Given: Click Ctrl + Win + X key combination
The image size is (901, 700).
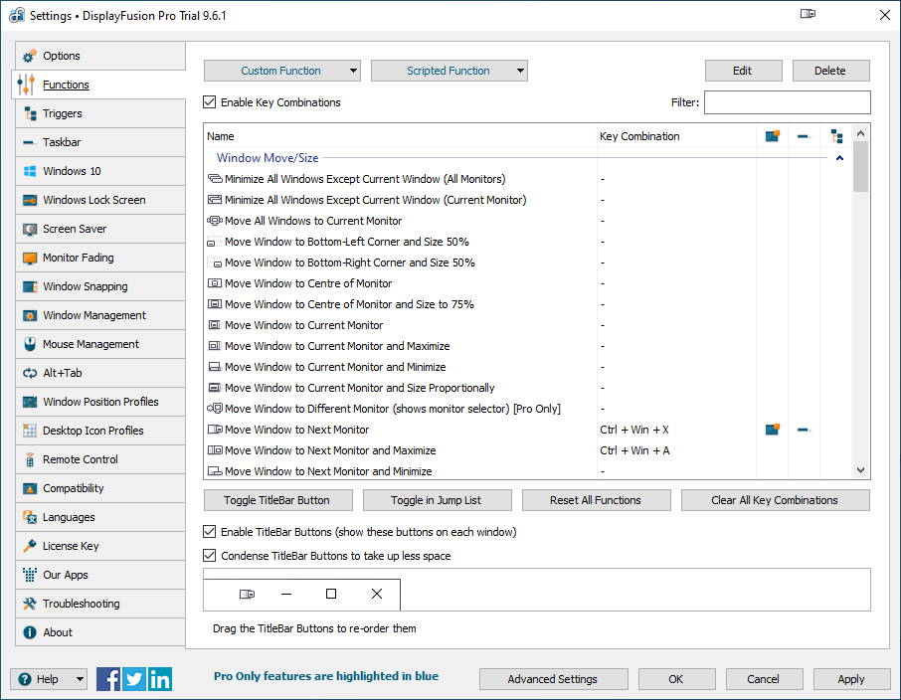Looking at the screenshot, I should (634, 430).
